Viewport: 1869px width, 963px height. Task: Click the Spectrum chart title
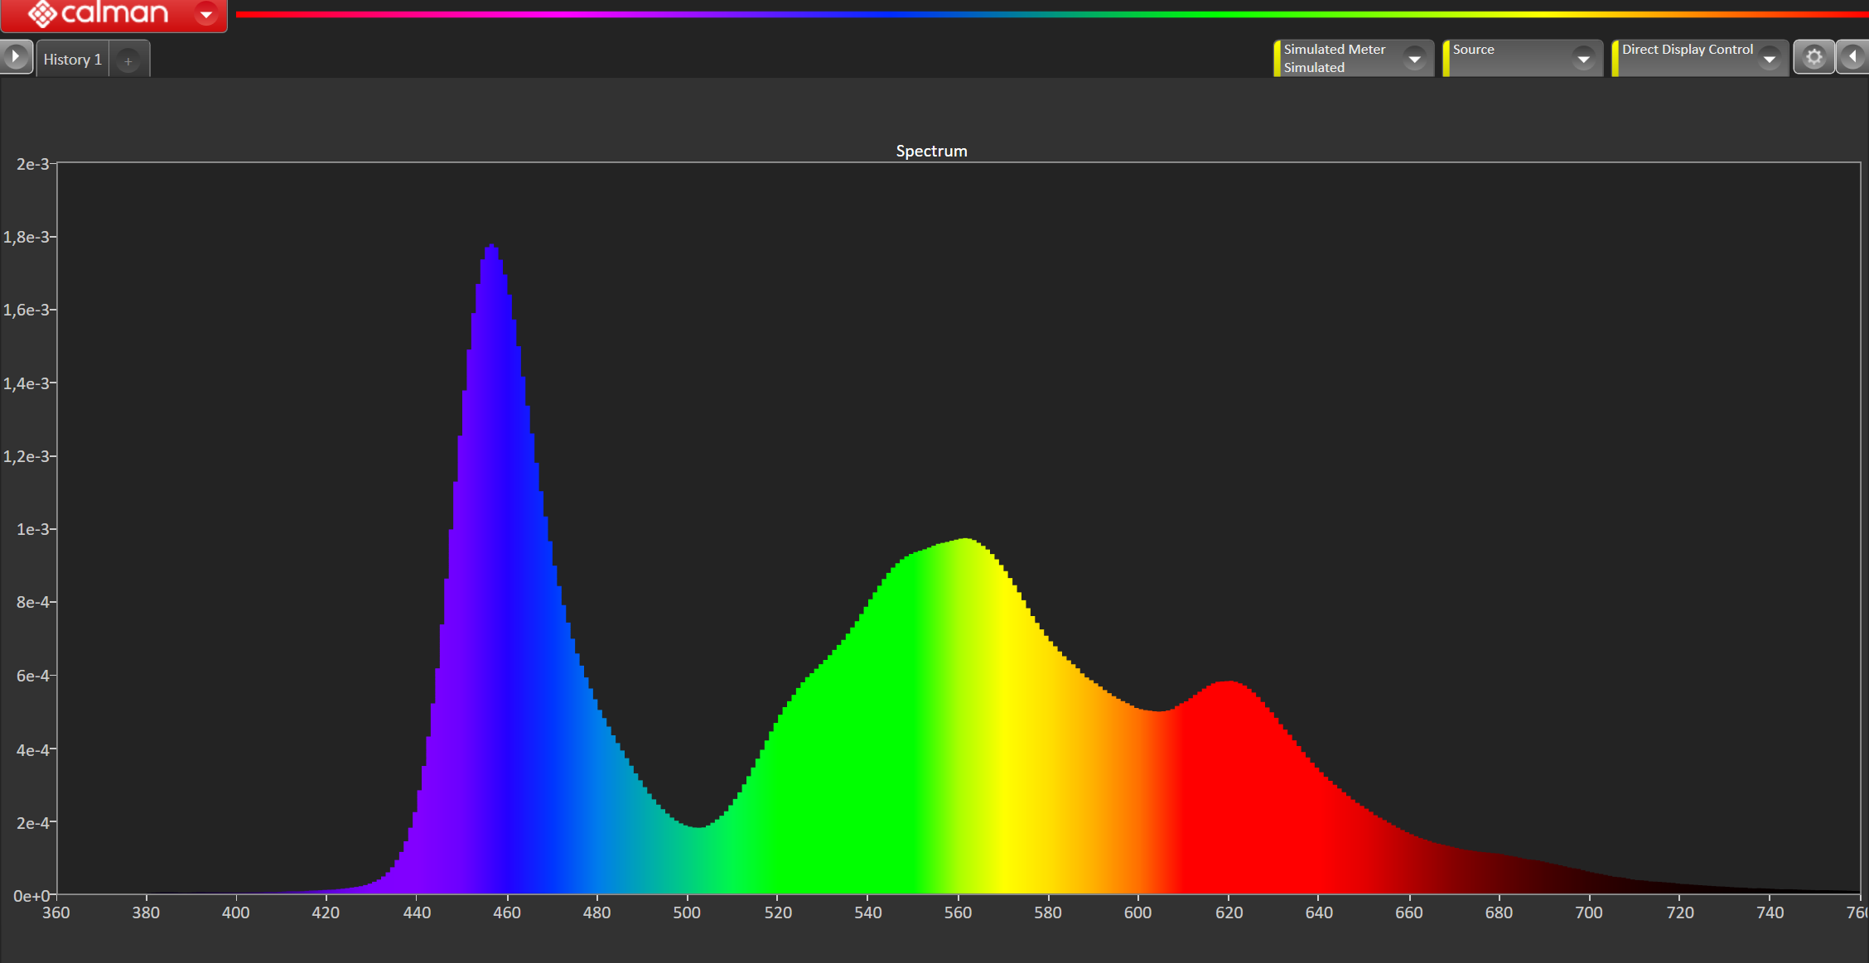(x=931, y=151)
